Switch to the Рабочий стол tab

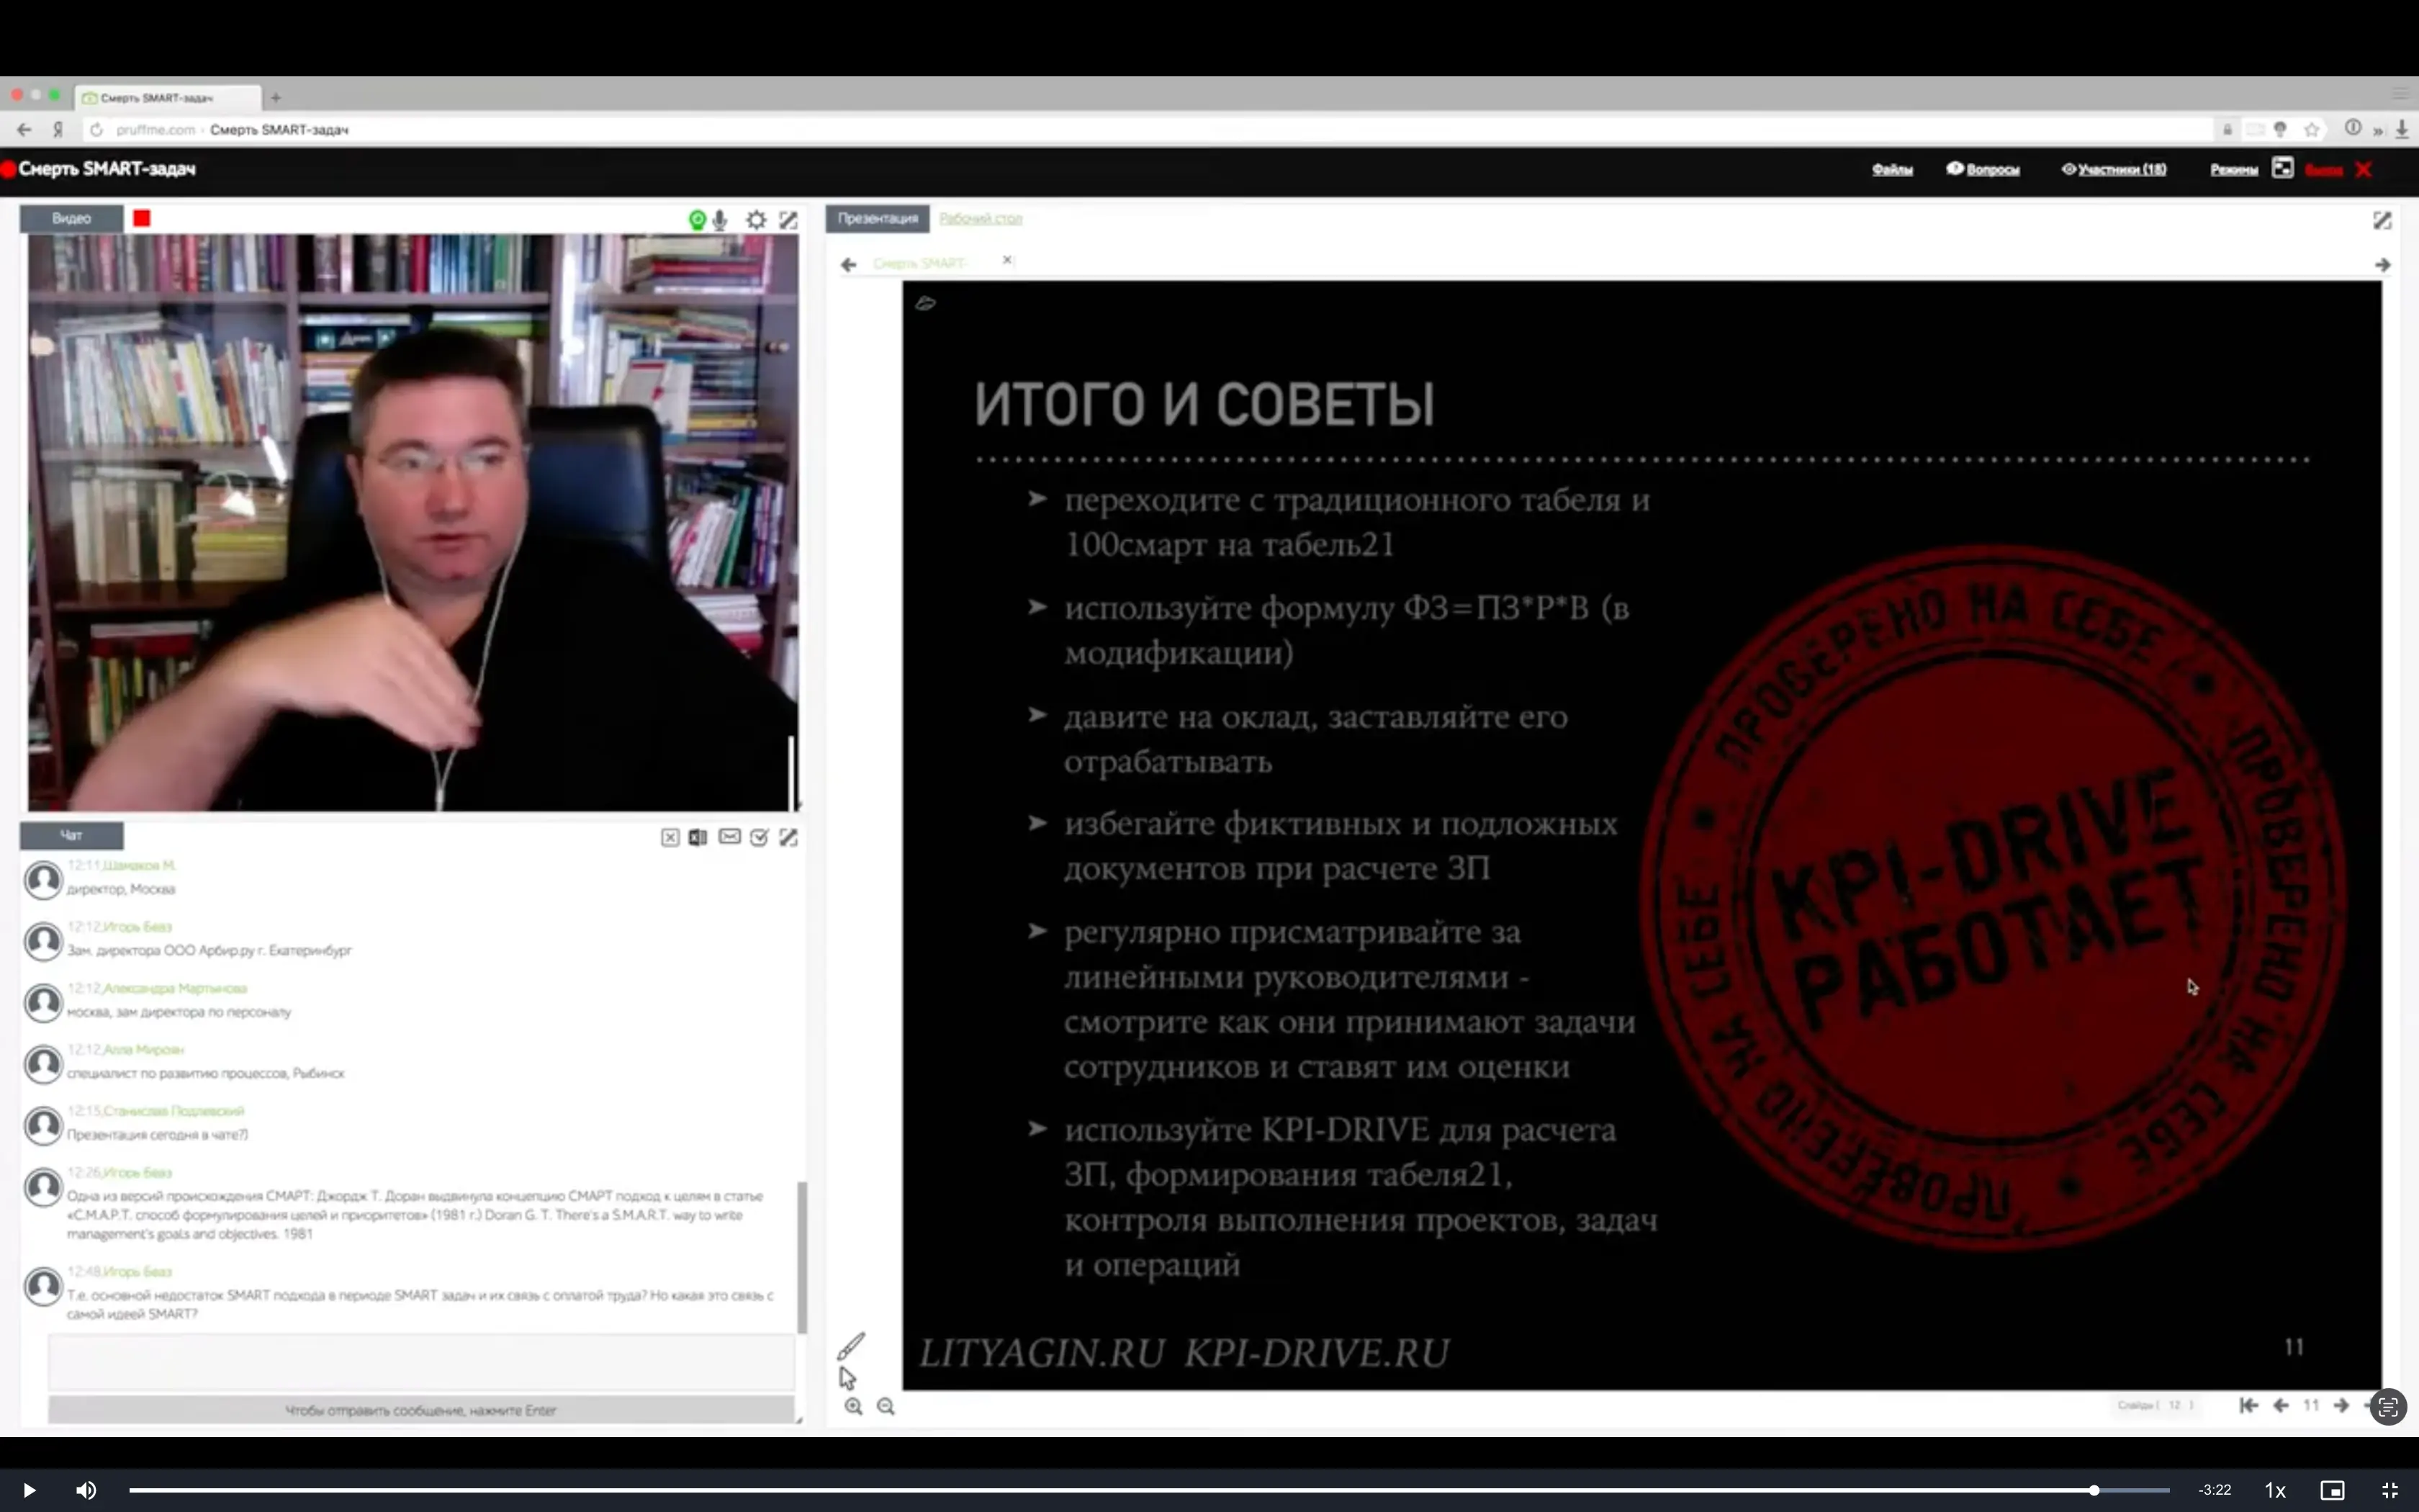981,218
